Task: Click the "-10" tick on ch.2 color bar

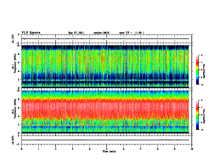Action: click(x=202, y=130)
